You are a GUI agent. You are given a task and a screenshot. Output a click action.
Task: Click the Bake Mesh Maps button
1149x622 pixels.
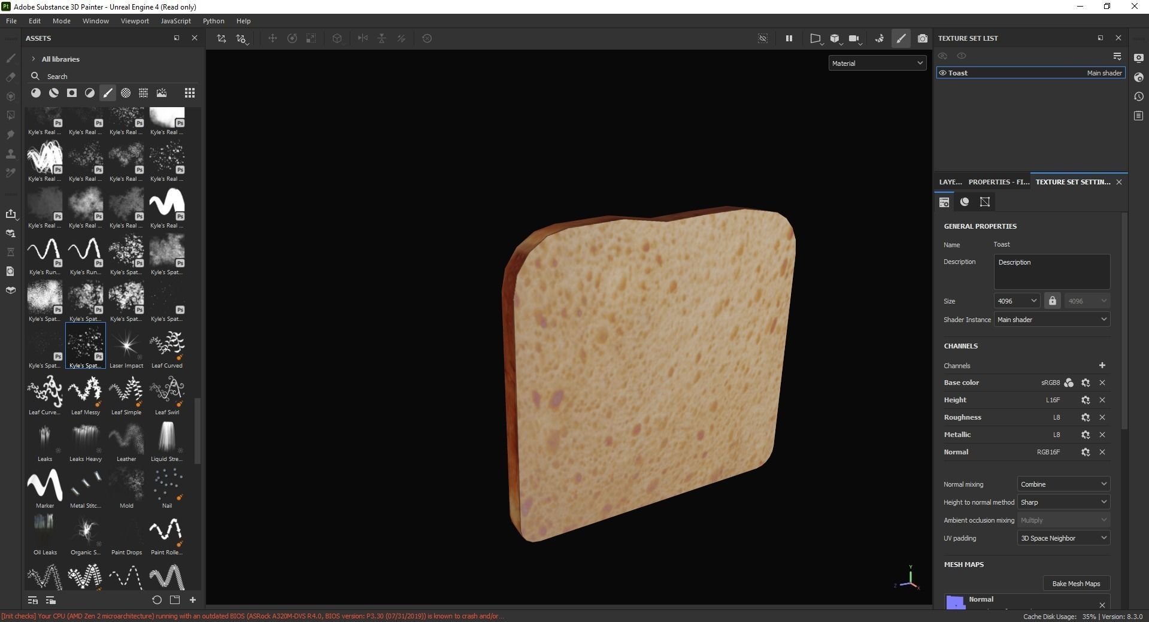pos(1076,583)
